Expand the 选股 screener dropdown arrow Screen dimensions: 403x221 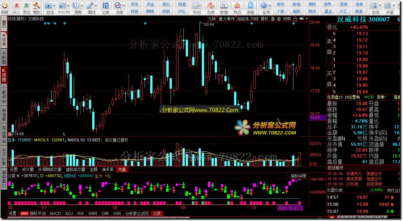(124, 5)
